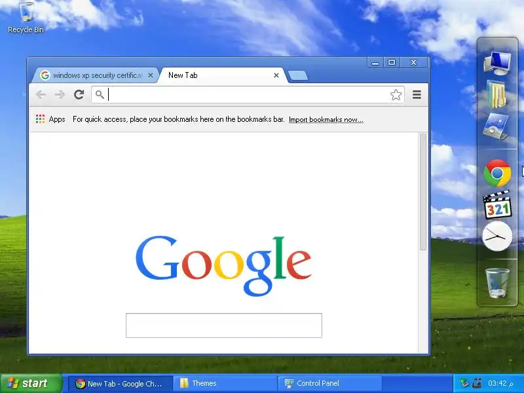Open the Control Panel taskbar window

click(x=329, y=384)
